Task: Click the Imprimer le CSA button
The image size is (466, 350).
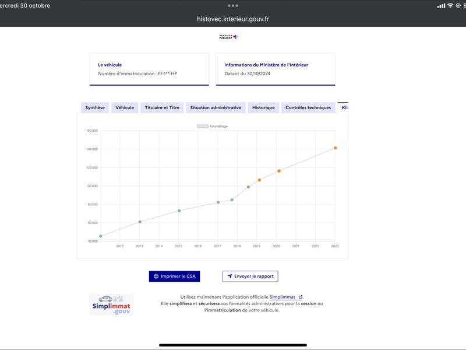Action: (174, 276)
